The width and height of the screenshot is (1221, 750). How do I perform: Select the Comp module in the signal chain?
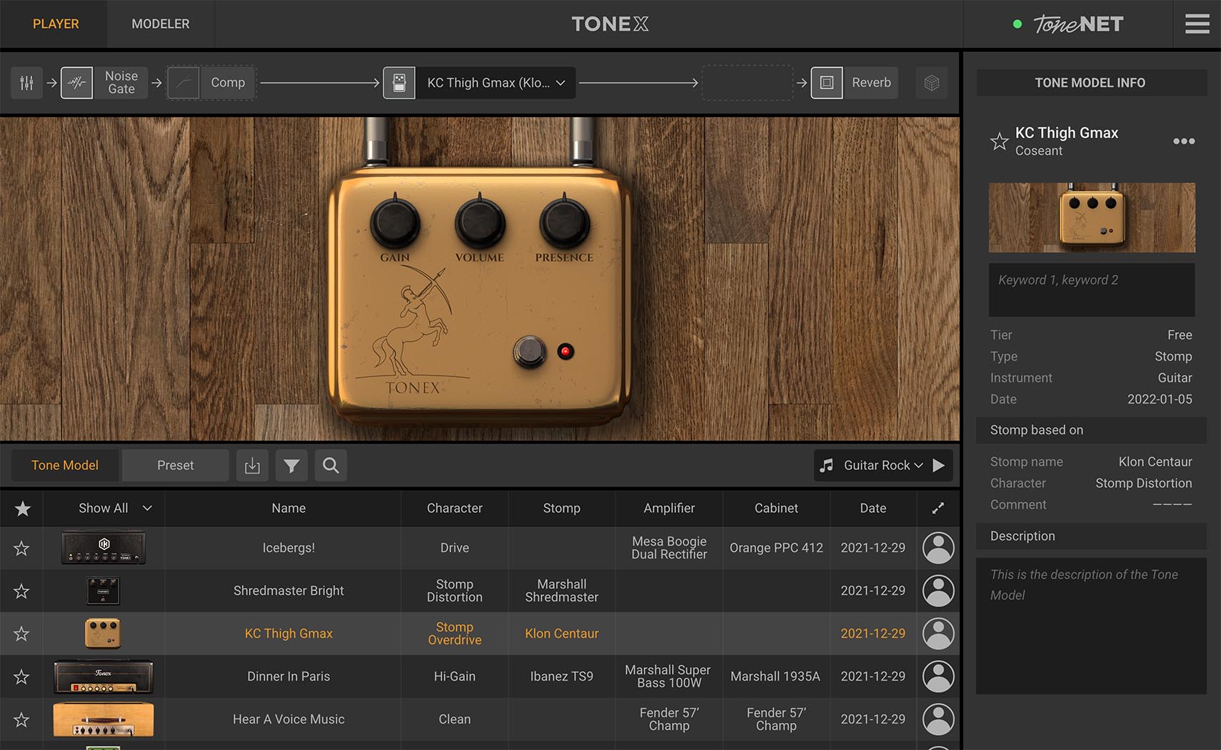pyautogui.click(x=211, y=82)
